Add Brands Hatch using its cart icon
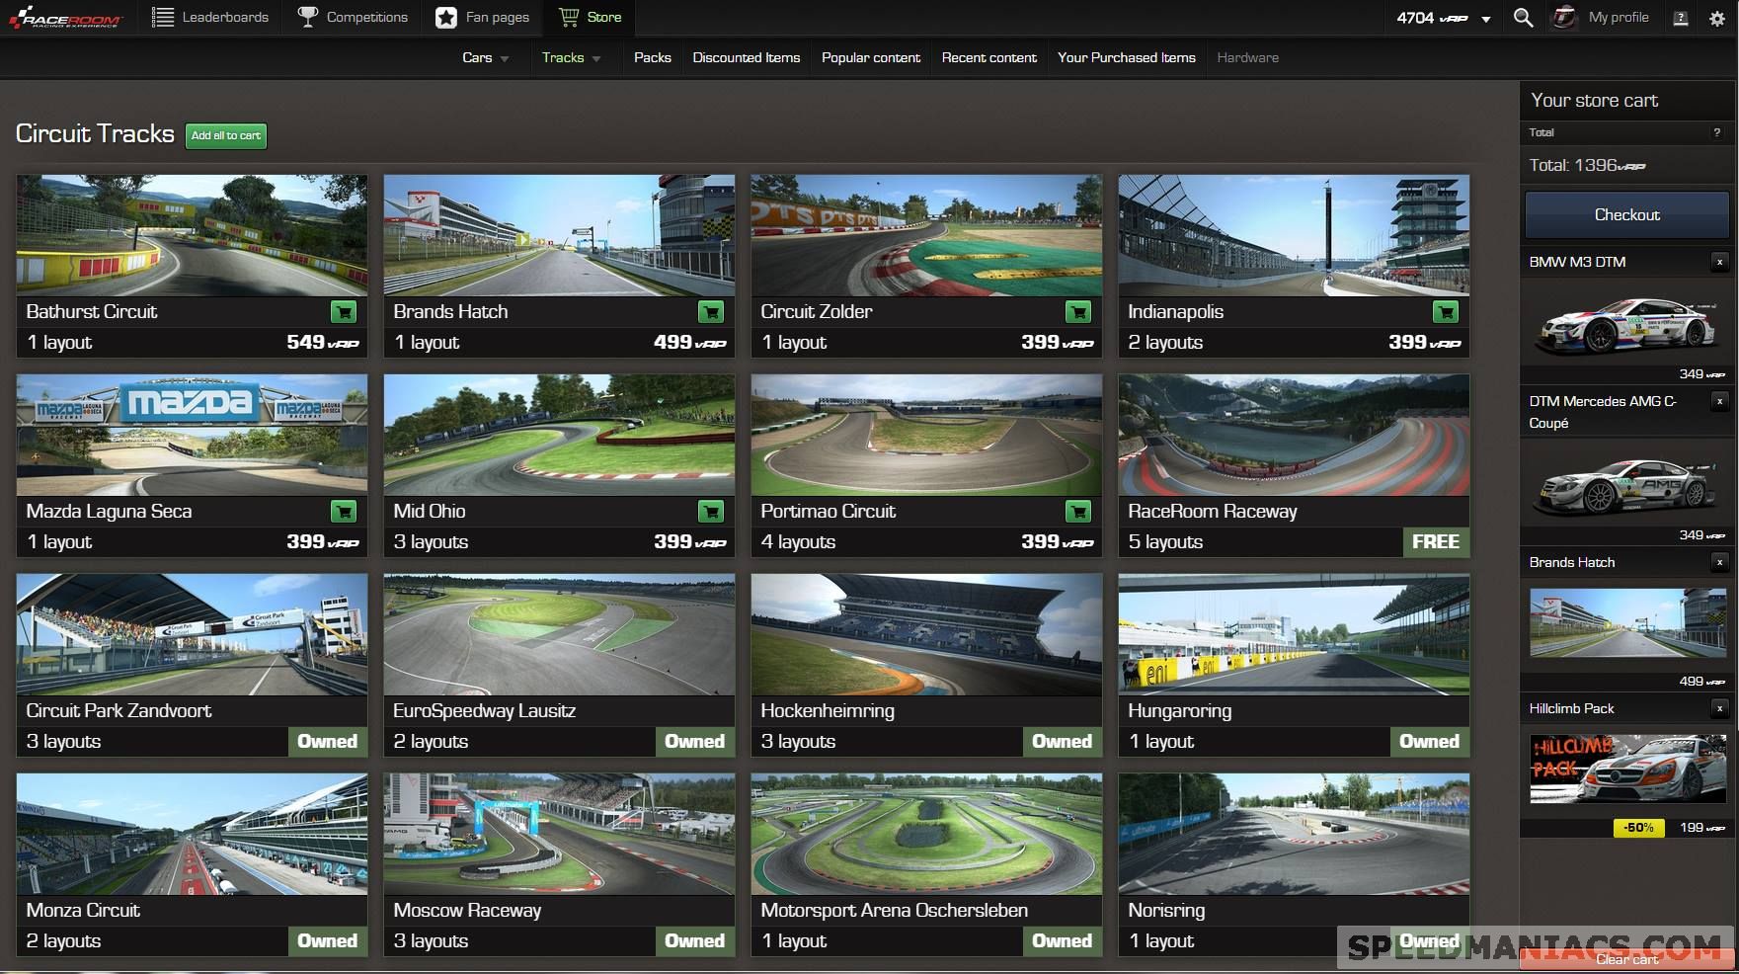The width and height of the screenshot is (1739, 974). pos(711,311)
